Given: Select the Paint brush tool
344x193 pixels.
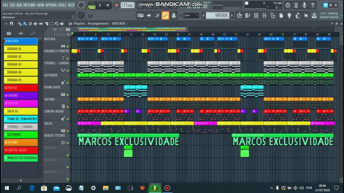Looking at the screenshot, I should (x=25, y=24).
